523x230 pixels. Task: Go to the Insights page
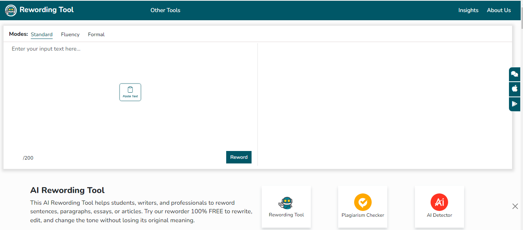point(468,11)
